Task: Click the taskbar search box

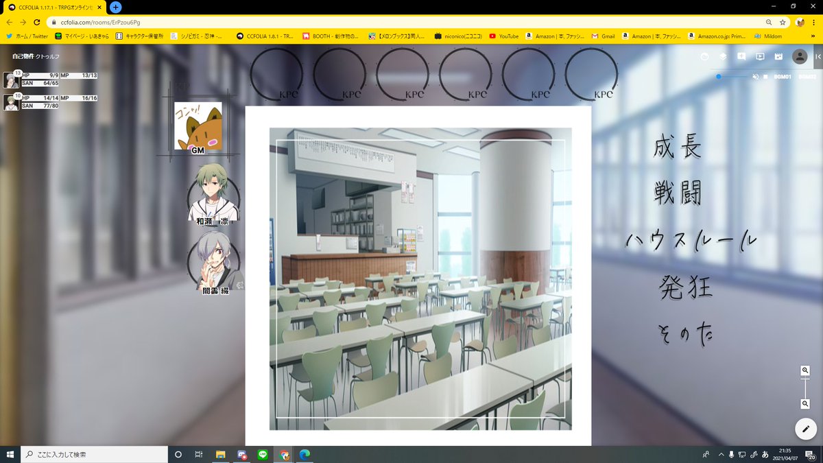Action: 95,454
